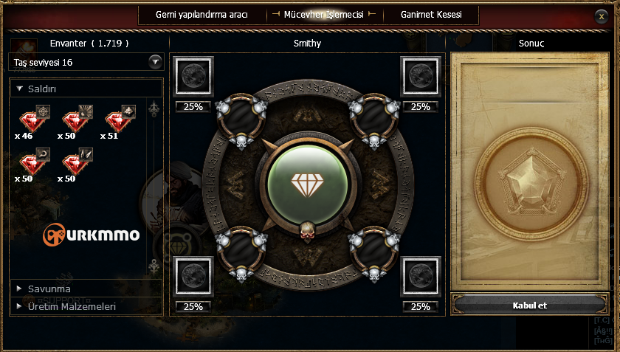This screenshot has height=352, width=620.
Task: Choose the red gem with spear badge
Action: pos(77,162)
